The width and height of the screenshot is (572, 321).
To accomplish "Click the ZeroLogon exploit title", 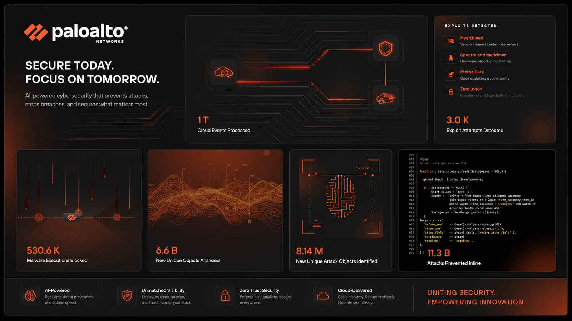I will 471,89.
